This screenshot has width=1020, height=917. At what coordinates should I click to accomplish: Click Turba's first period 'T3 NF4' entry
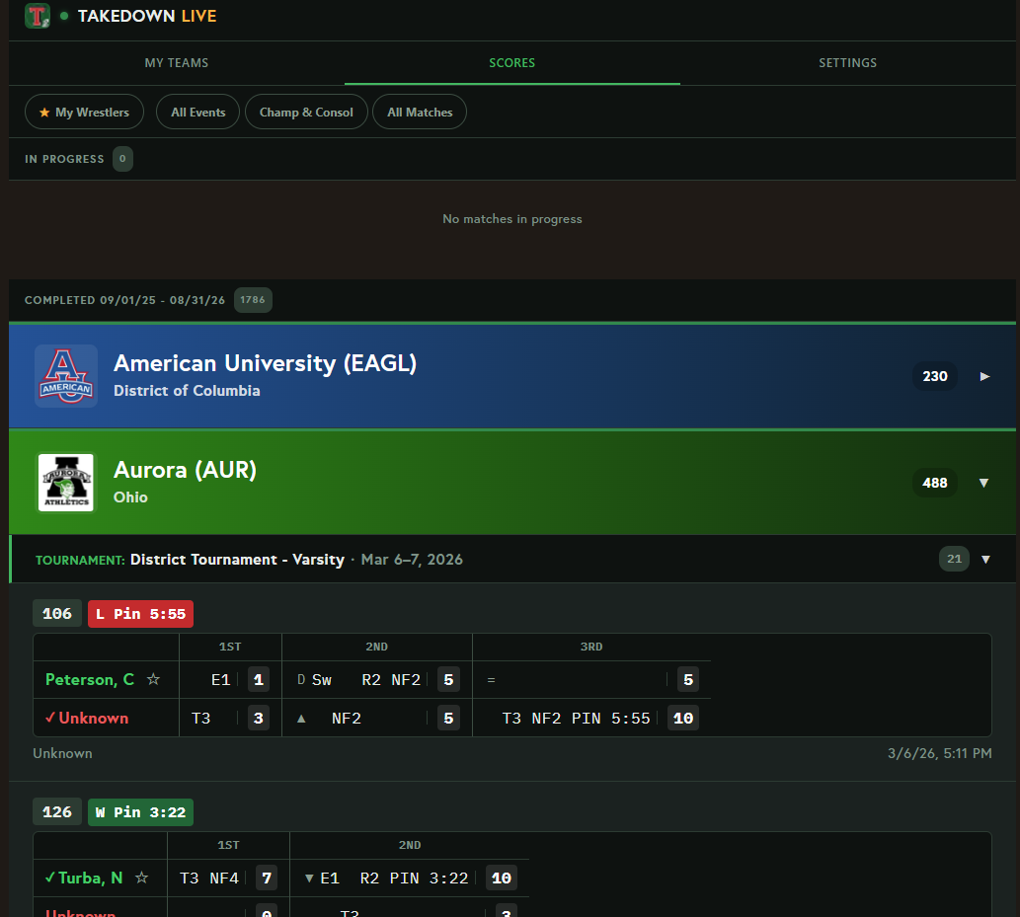coord(208,878)
